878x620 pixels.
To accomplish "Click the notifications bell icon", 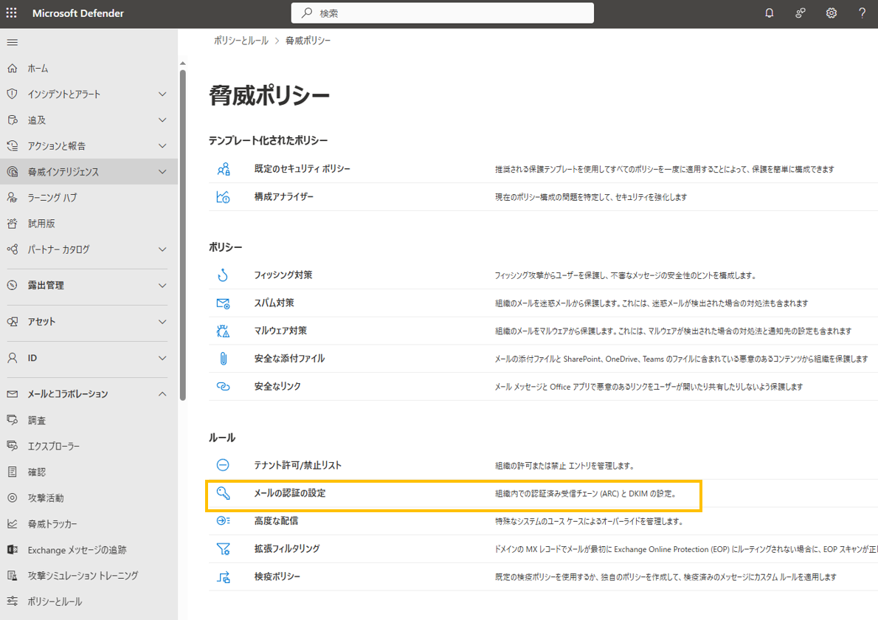I will coord(770,13).
